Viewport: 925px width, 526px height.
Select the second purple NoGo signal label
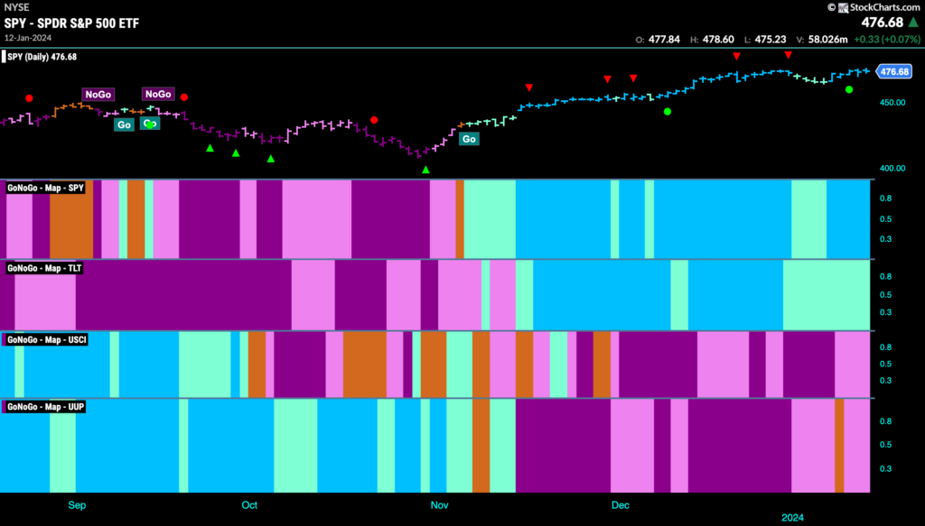click(158, 94)
